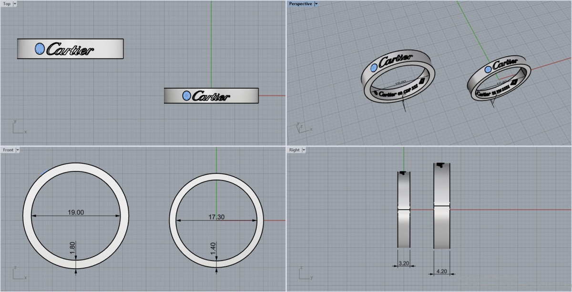This screenshot has height=292, width=572.
Task: Click the 1.80 thickness dimension label
Action: click(72, 249)
